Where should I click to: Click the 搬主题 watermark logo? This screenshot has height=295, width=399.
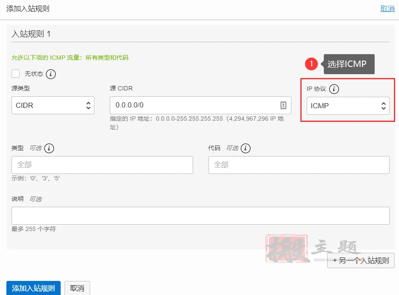pyautogui.click(x=288, y=249)
